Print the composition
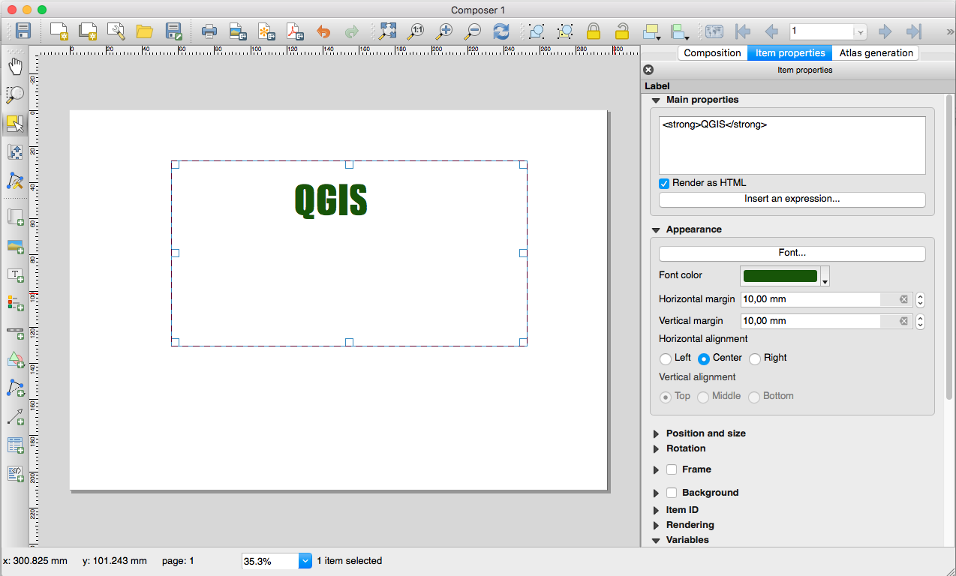This screenshot has height=576, width=956. (209, 31)
